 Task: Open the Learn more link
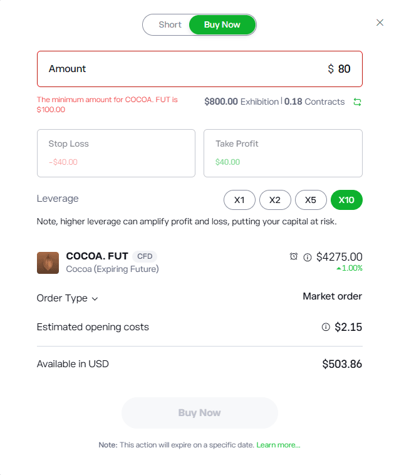coord(278,445)
